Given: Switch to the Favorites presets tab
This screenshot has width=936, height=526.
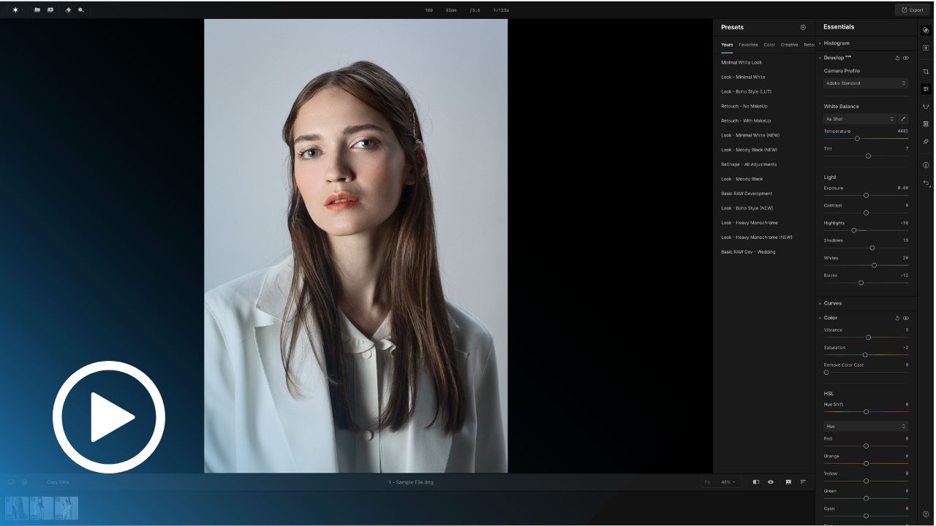Looking at the screenshot, I should [x=748, y=45].
